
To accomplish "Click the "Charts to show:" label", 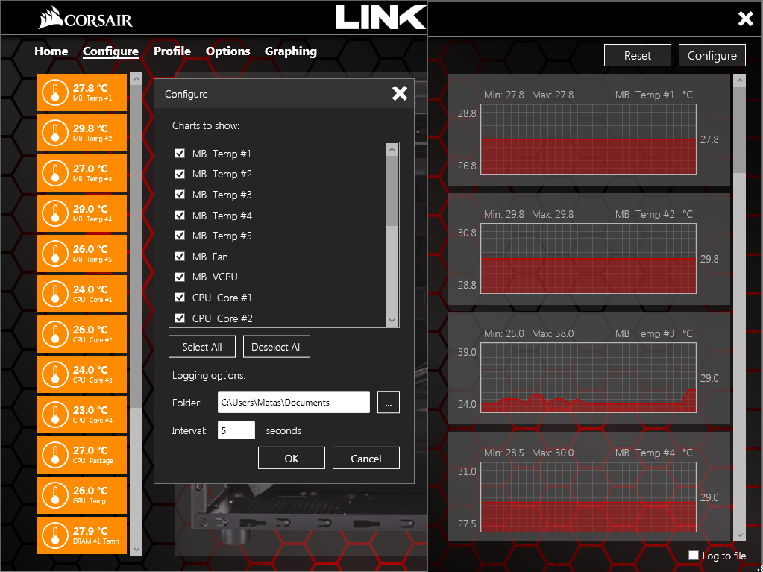I will tap(206, 125).
